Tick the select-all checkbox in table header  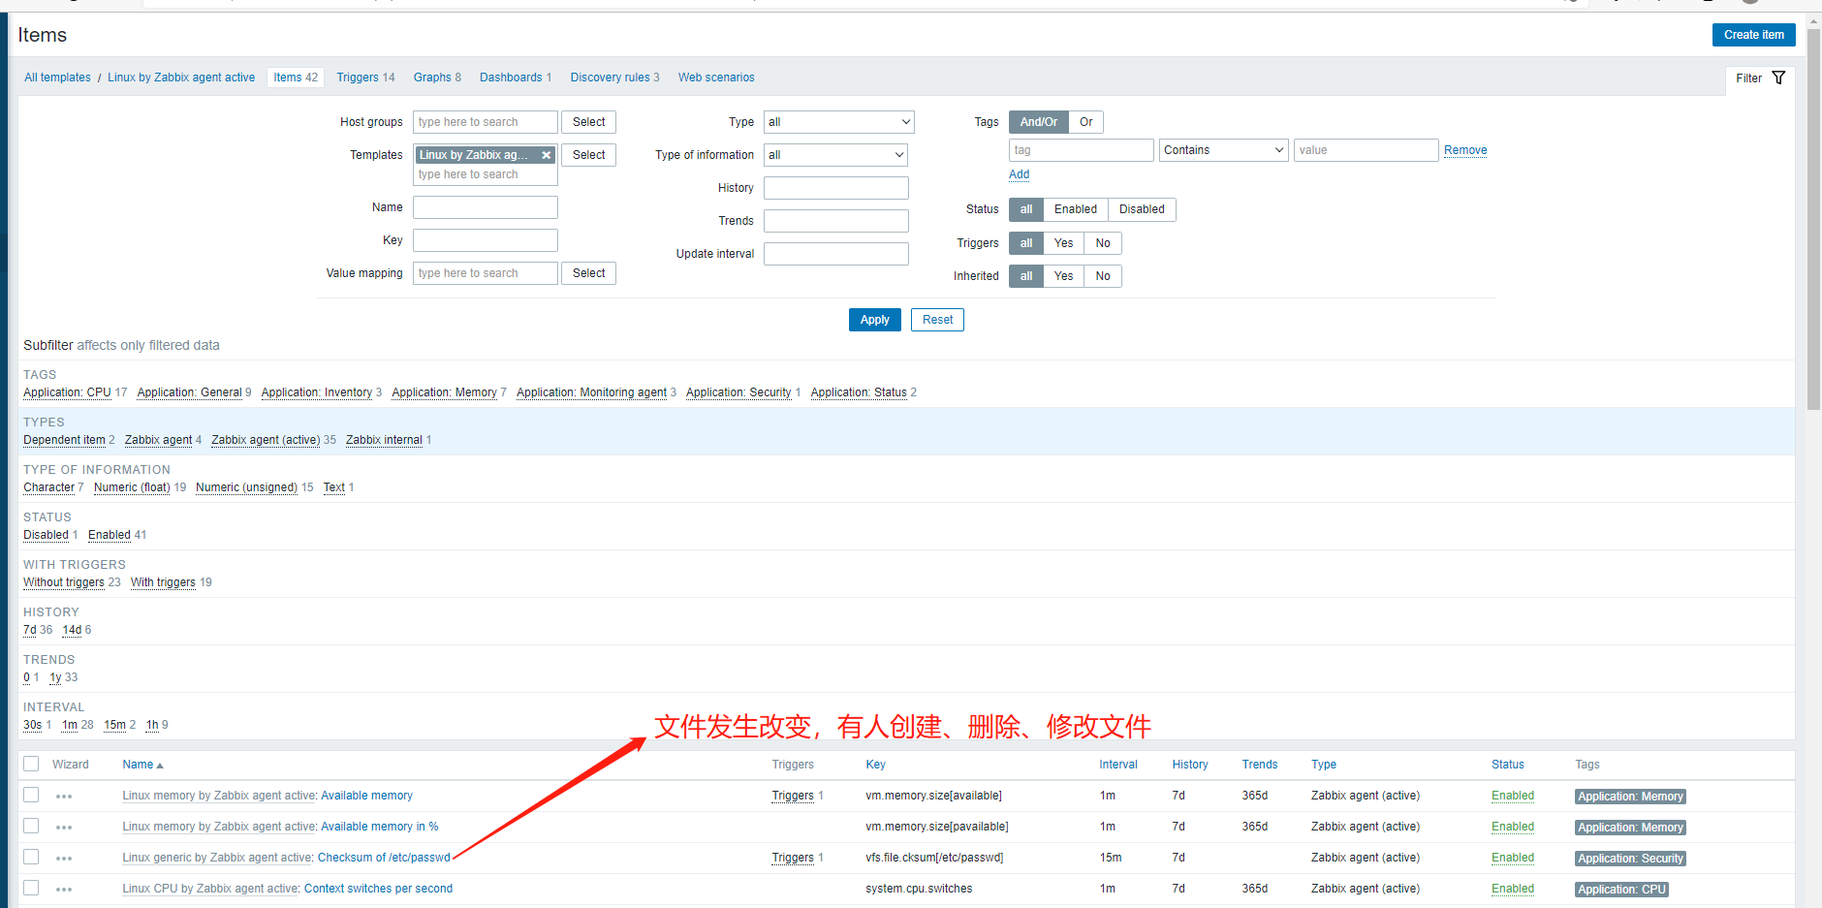pos(31,764)
